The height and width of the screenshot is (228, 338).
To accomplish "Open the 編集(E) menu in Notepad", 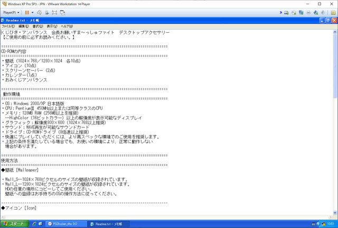I will pyautogui.click(x=23, y=26).
